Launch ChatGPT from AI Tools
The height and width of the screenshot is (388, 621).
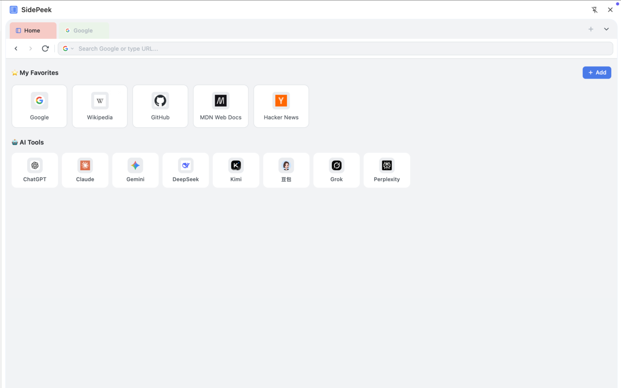35,170
